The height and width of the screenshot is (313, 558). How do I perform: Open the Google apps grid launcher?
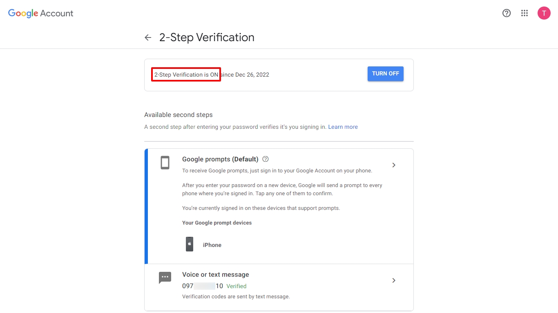pyautogui.click(x=525, y=13)
